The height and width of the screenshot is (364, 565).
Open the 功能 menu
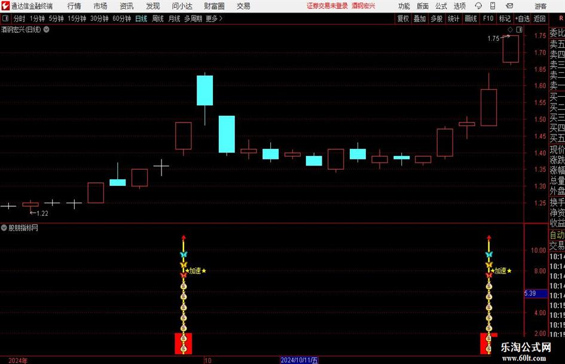[x=404, y=6]
